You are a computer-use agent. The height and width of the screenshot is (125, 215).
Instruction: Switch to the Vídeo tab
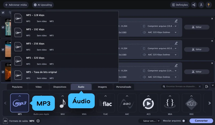(39, 87)
